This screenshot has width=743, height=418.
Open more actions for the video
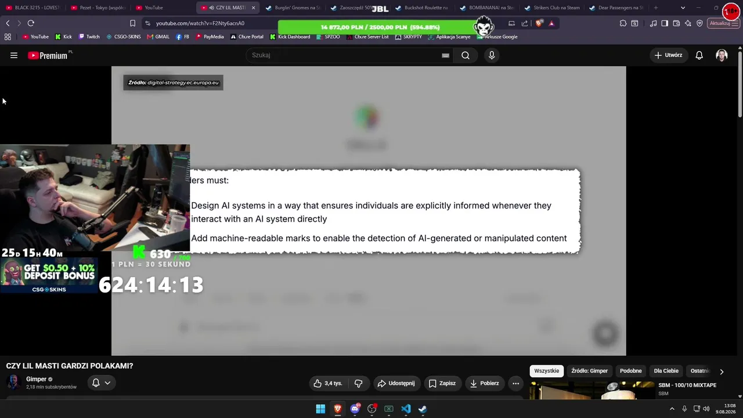click(515, 383)
